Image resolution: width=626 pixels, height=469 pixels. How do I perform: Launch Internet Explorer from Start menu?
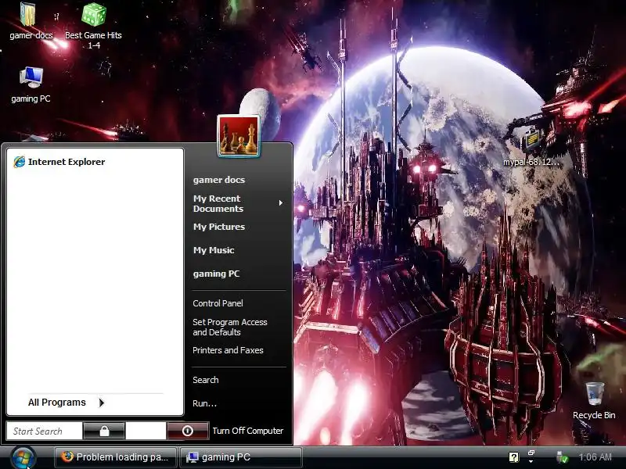point(59,162)
